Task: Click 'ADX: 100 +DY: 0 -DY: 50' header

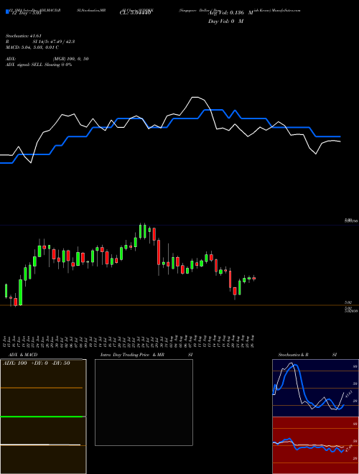Action: point(37,363)
